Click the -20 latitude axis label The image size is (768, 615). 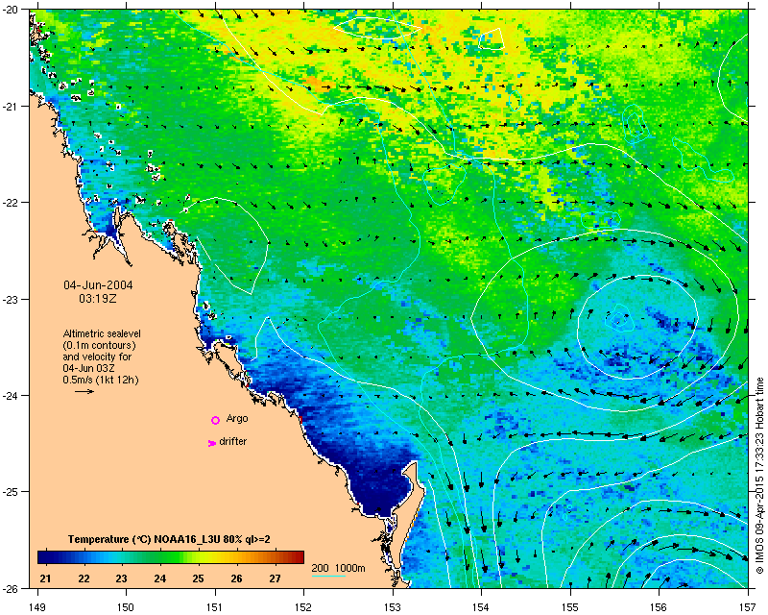(10, 10)
